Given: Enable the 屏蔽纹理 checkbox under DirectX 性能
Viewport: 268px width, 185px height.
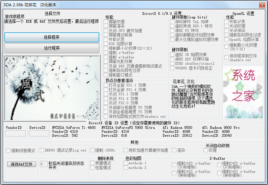Looking at the screenshot, I should tap(106, 22).
